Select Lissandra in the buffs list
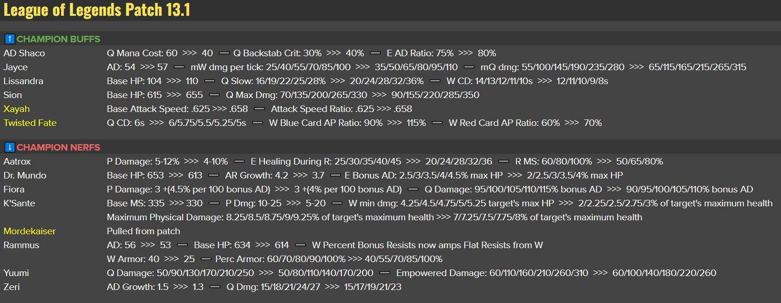The width and height of the screenshot is (781, 303). click(x=23, y=81)
